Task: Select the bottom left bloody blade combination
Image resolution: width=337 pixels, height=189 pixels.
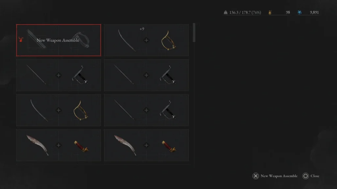Action: (x=59, y=145)
